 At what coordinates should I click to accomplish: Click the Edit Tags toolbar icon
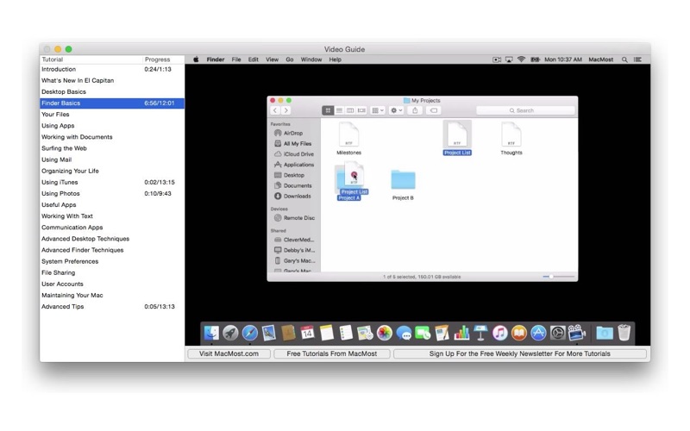tap(434, 110)
